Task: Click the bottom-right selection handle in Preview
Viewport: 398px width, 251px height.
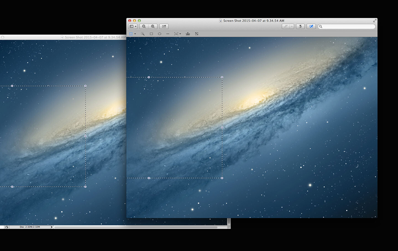Action: tap(222, 178)
